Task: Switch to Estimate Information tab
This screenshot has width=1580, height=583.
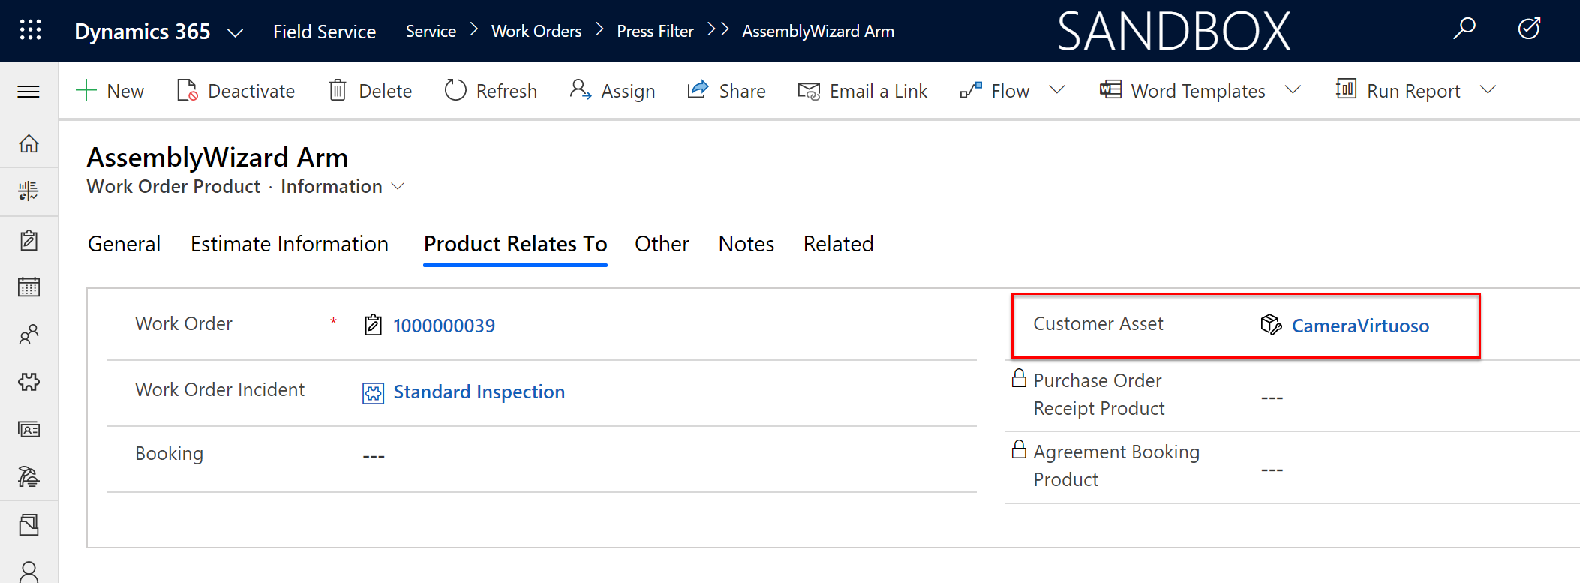Action: [x=290, y=244]
